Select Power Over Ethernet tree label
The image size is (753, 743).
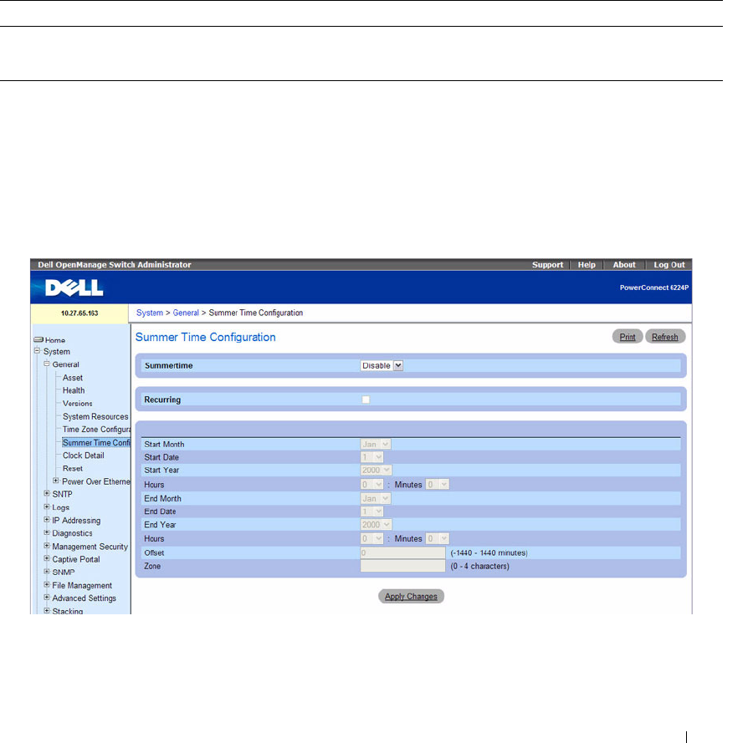pyautogui.click(x=96, y=481)
